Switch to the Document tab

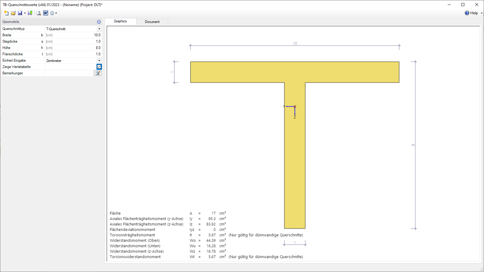click(152, 22)
